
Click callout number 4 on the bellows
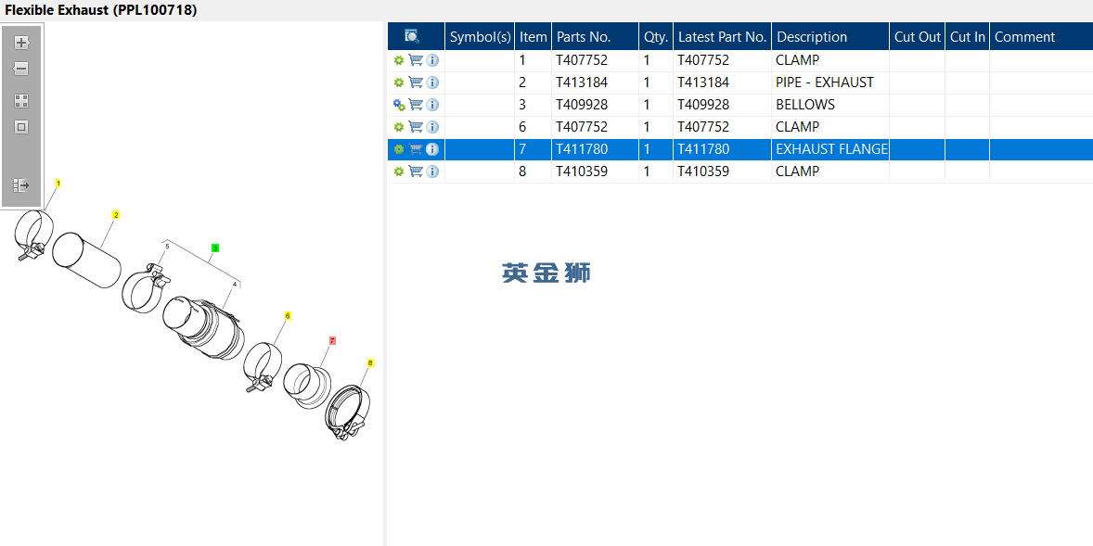click(235, 285)
